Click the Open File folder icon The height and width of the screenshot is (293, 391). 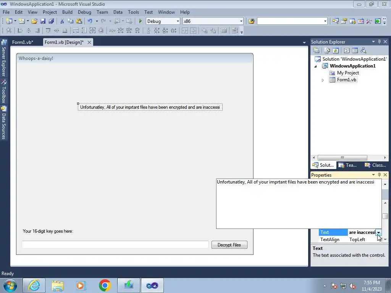(x=34, y=21)
